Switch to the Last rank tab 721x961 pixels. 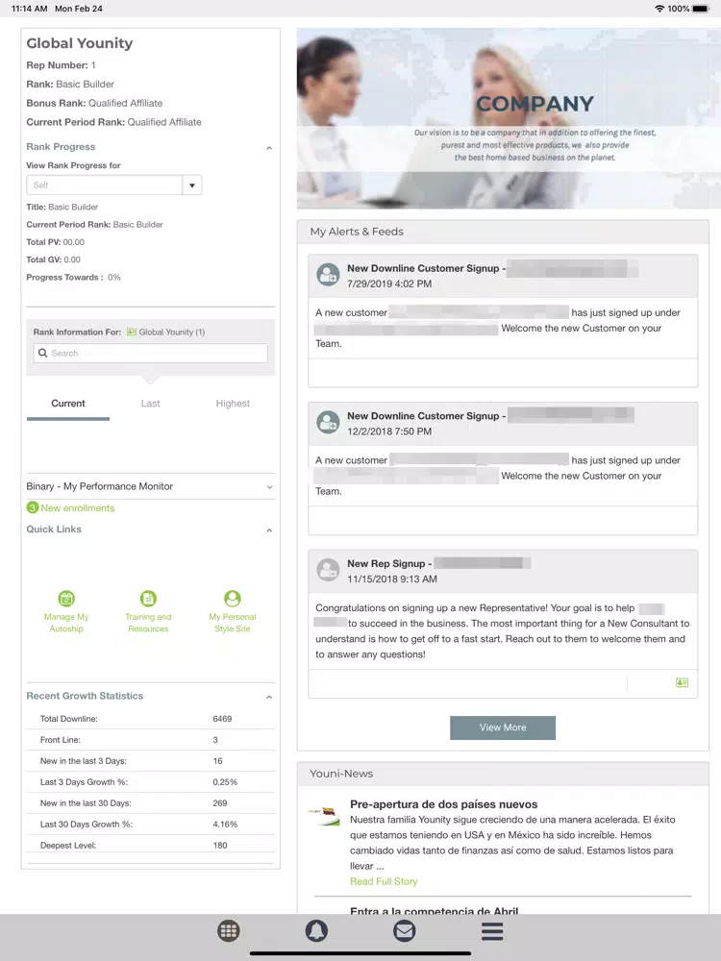[x=150, y=404]
